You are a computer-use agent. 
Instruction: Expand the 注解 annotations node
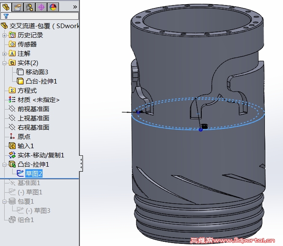point(4,54)
